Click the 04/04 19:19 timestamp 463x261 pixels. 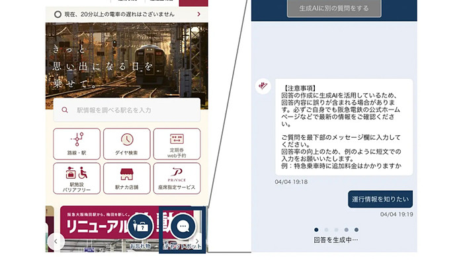[397, 214]
